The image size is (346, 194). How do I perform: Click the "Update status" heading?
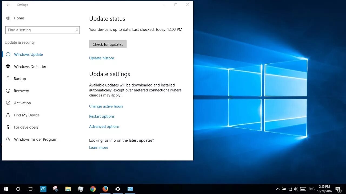tap(107, 19)
